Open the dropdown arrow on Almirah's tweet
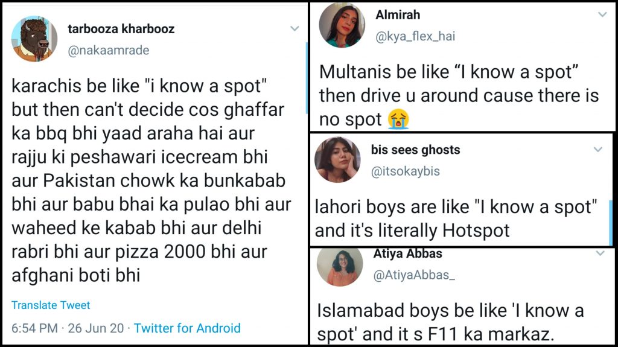 tap(602, 14)
